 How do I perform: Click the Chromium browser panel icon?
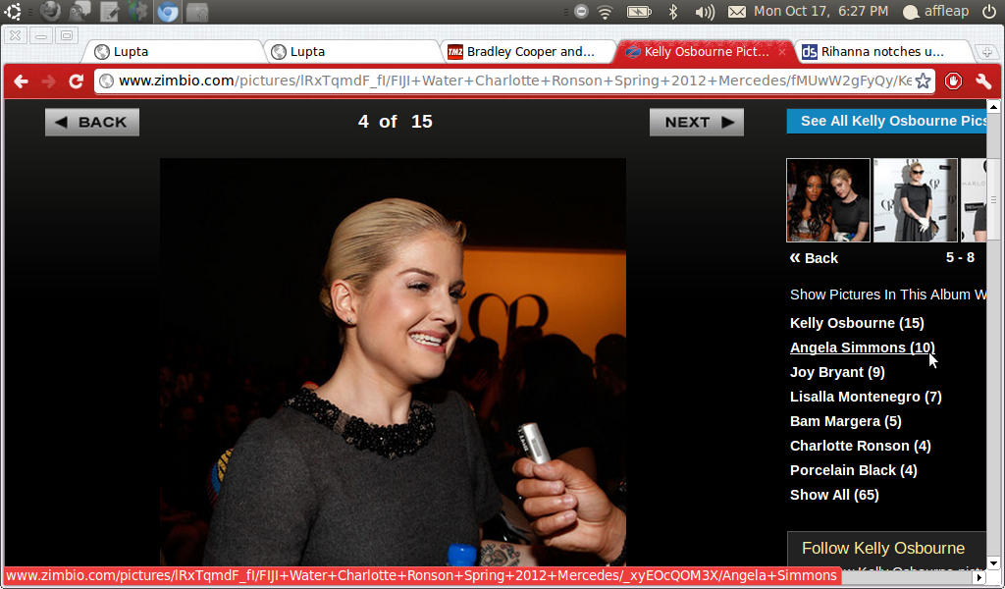[168, 12]
